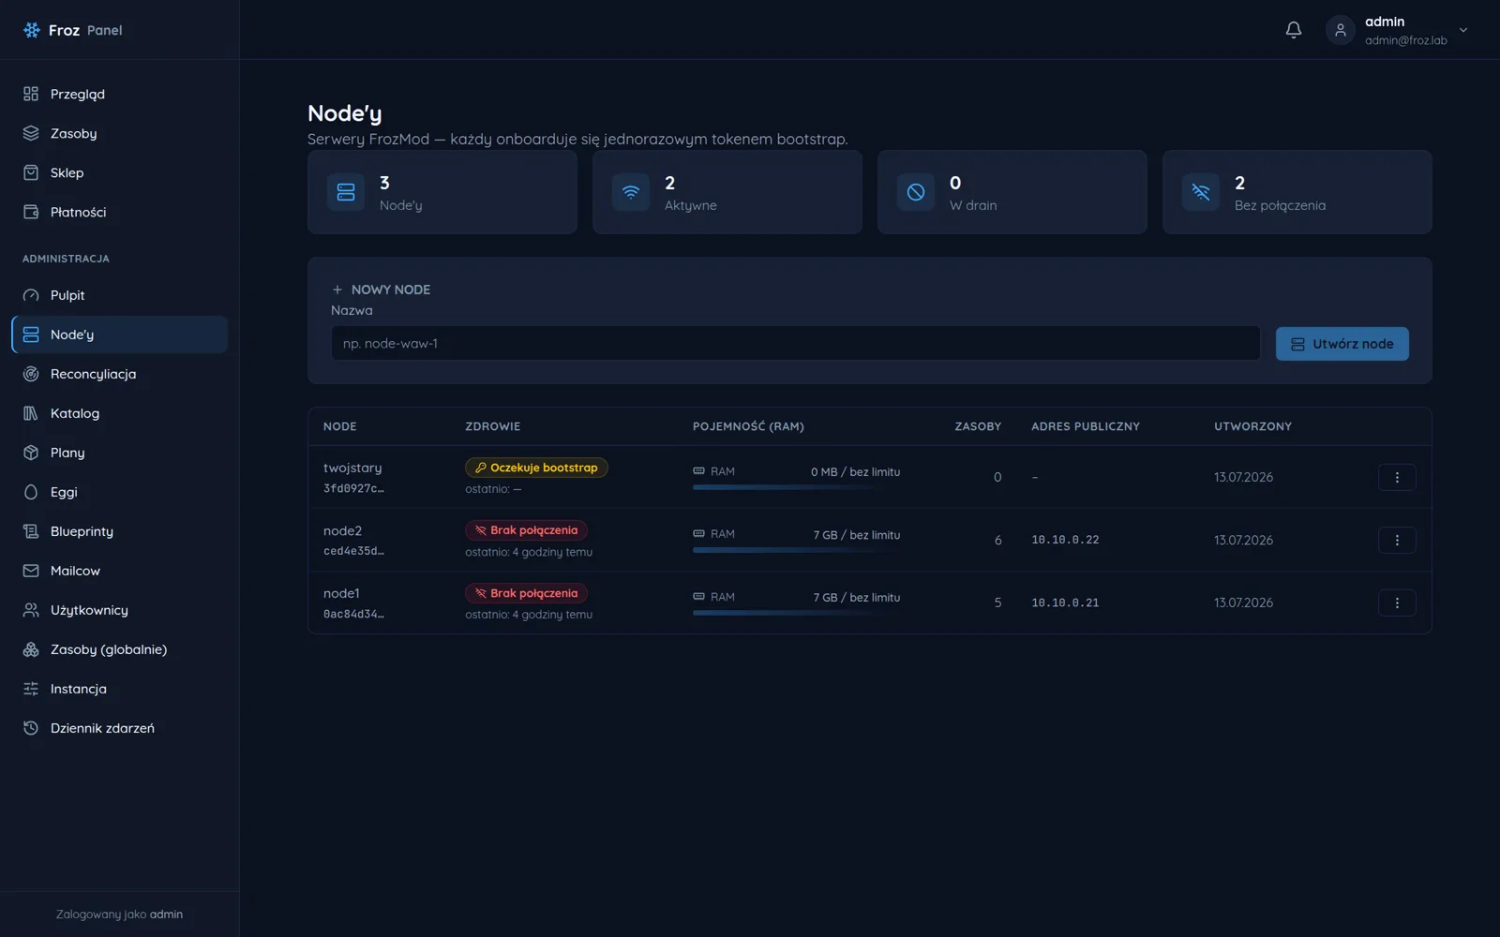Click the Zdrowie column header
Image resolution: width=1500 pixels, height=937 pixels.
tap(493, 426)
